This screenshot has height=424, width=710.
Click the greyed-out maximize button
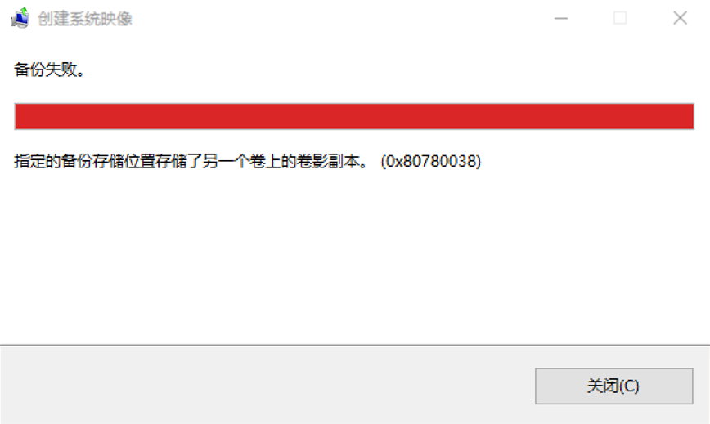620,18
